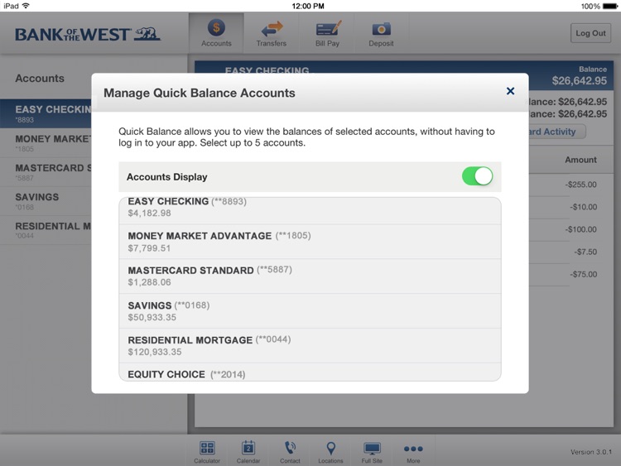Select Mastercard *5887 in the sidebar
This screenshot has width=621, height=466.
tap(46, 172)
